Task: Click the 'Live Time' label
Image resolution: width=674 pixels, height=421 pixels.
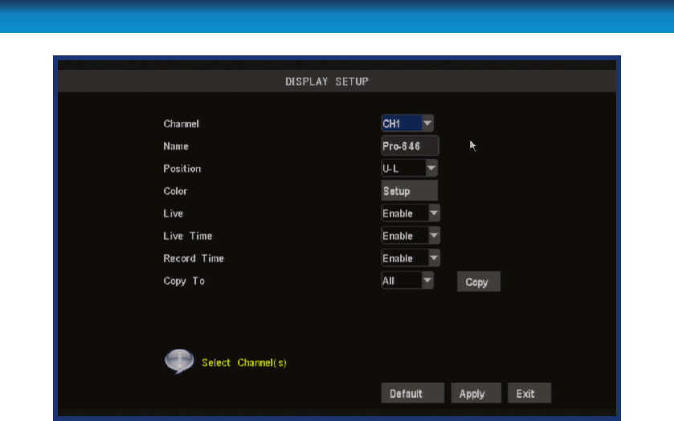Action: pos(187,236)
